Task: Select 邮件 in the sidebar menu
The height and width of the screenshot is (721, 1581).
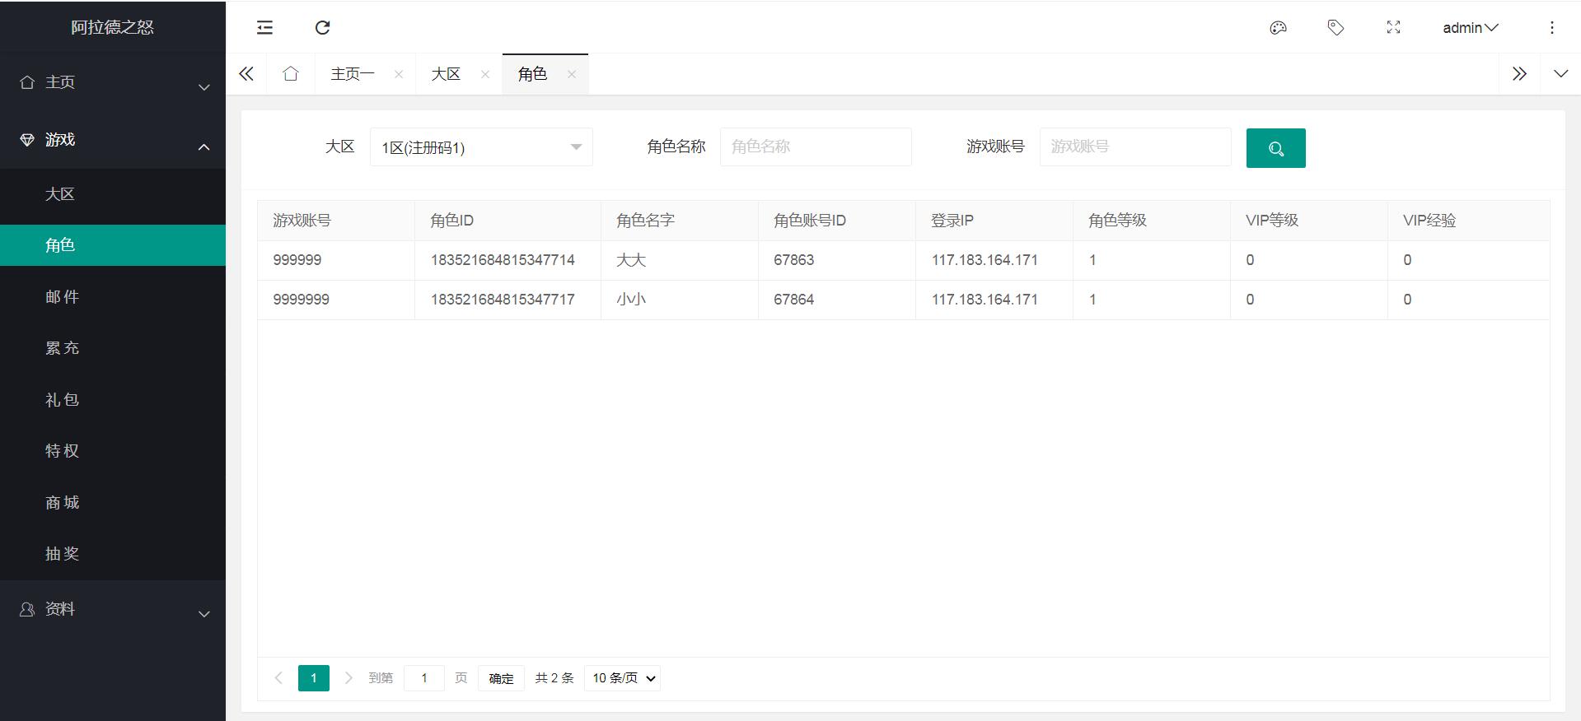Action: click(x=63, y=297)
